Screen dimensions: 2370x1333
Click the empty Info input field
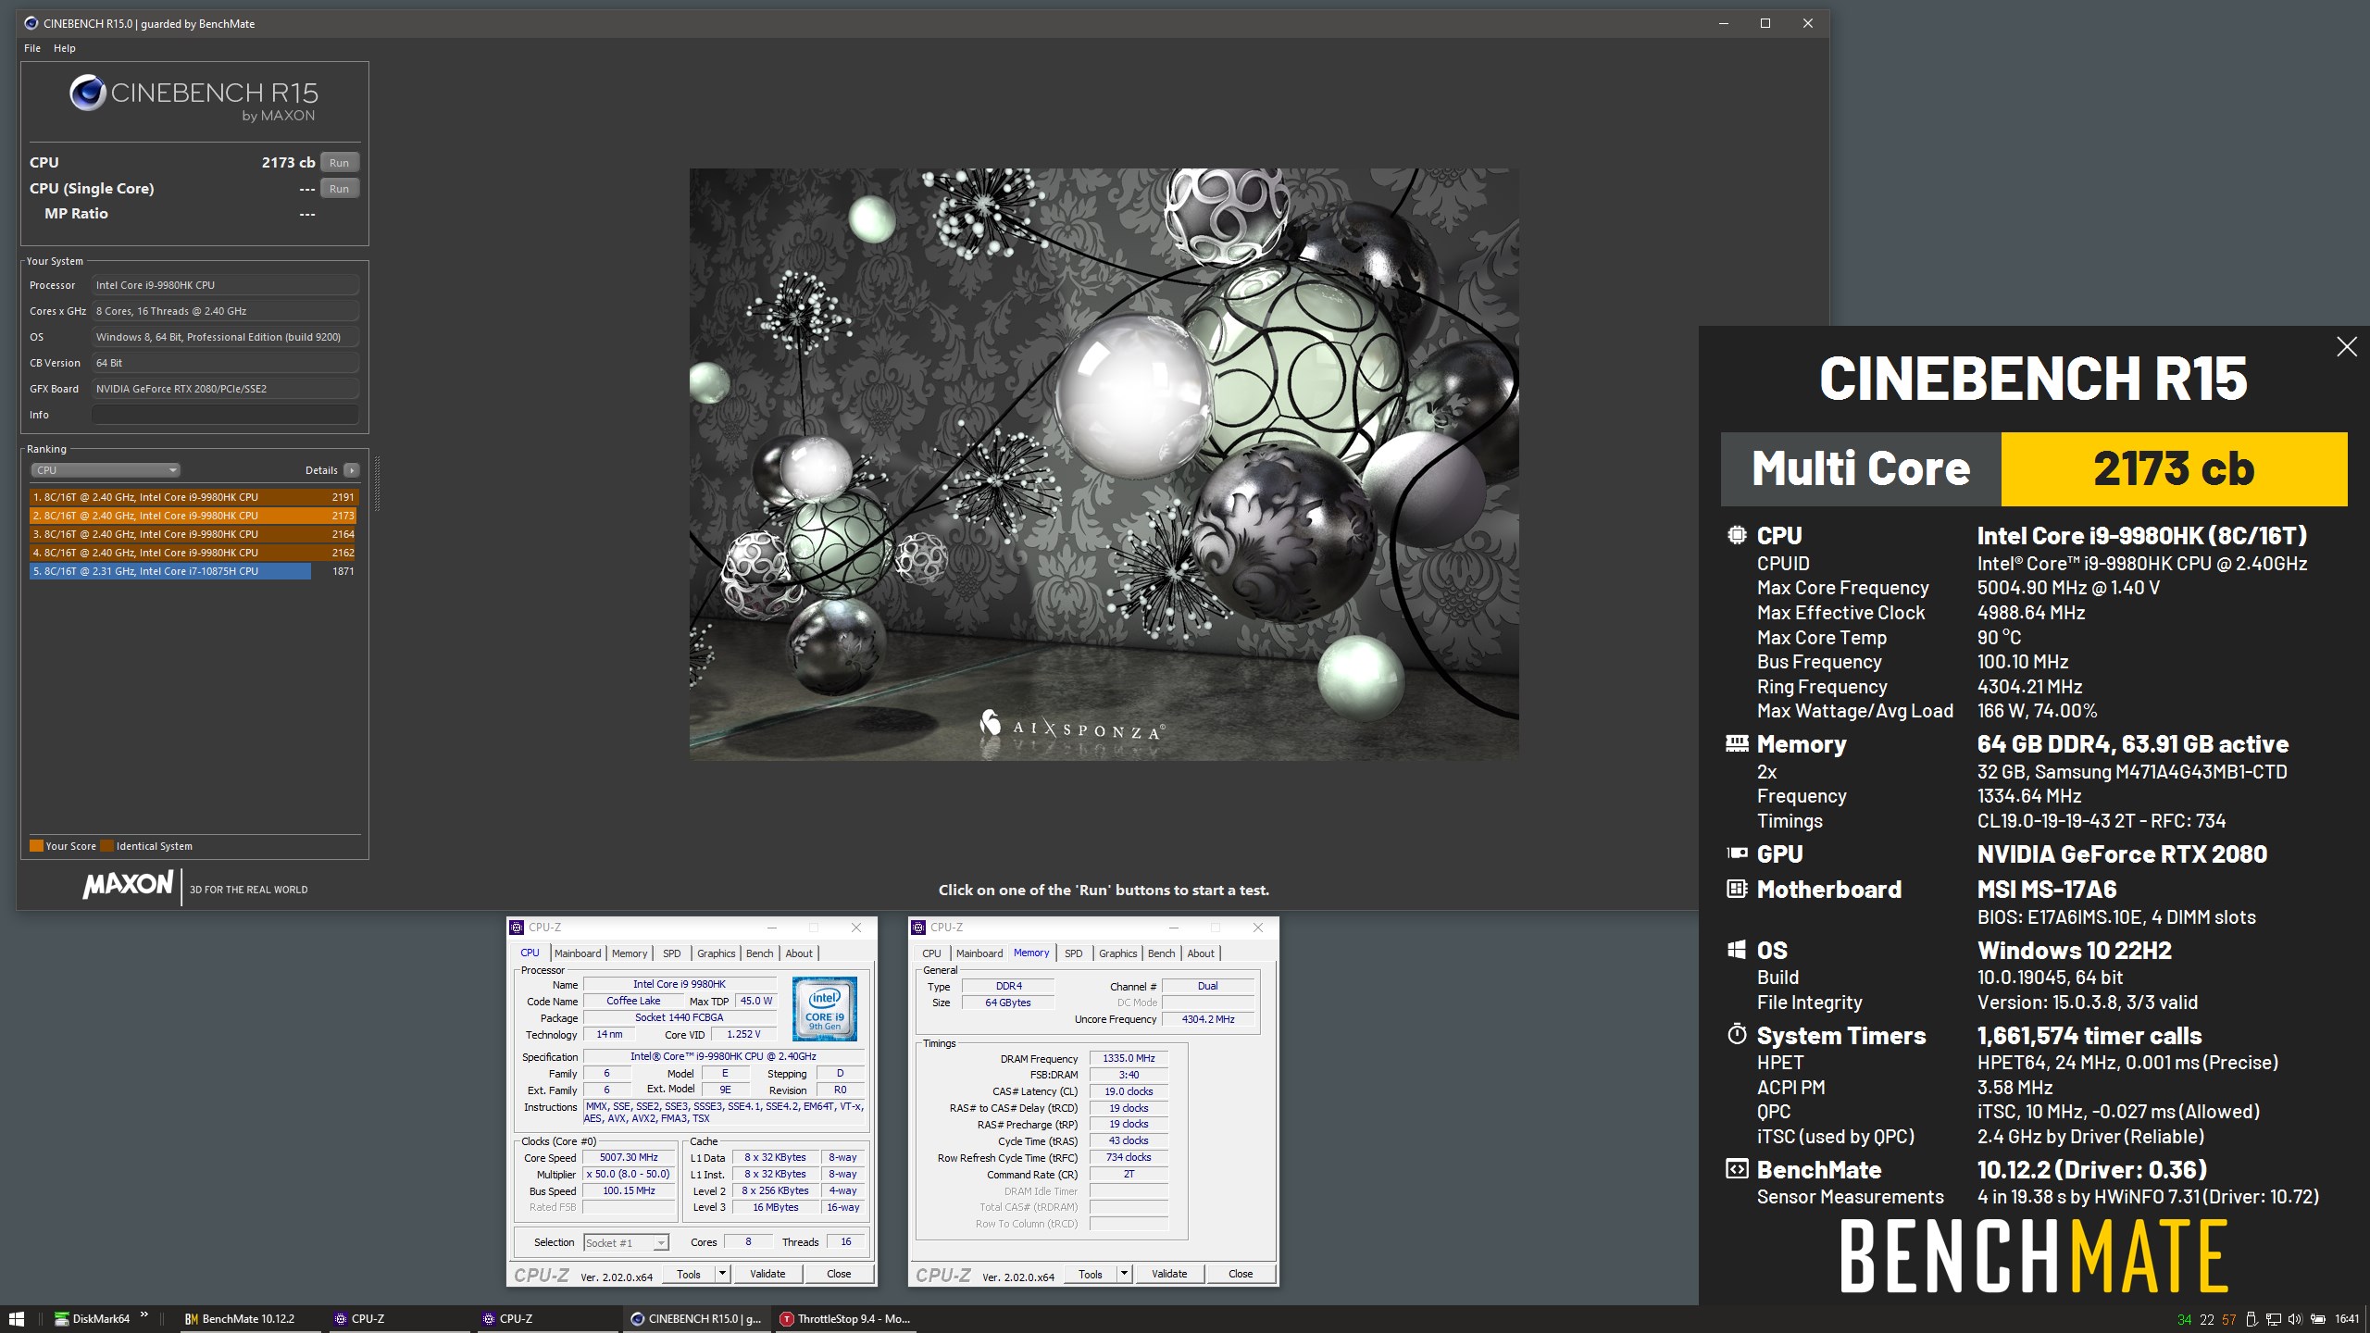click(x=225, y=415)
